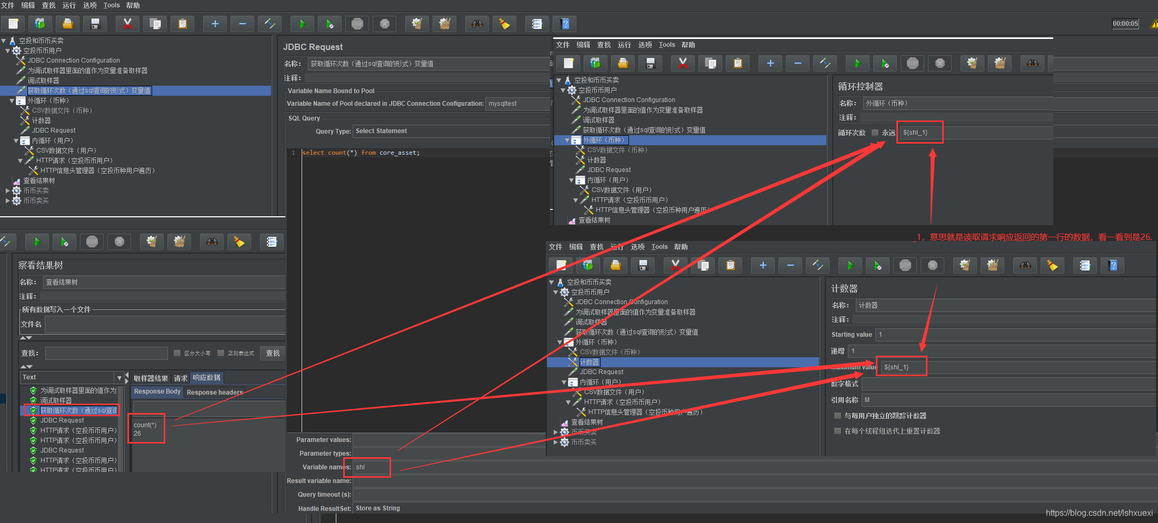The height and width of the screenshot is (523, 1158).
Task: Check 与每用户独立的跟踪计数器 option
Action: pyautogui.click(x=837, y=416)
